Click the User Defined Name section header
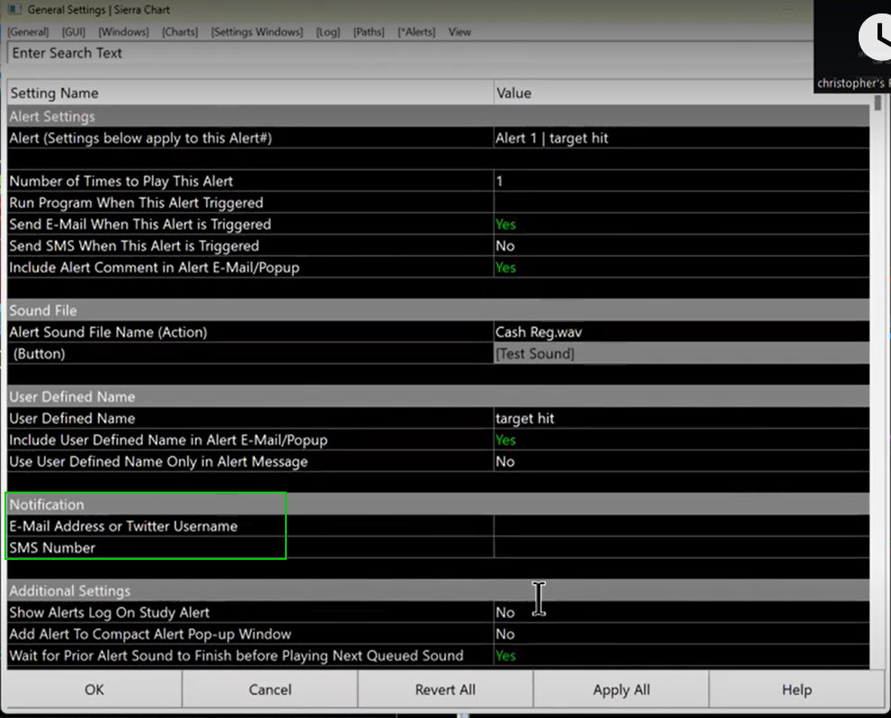This screenshot has width=891, height=718. tap(438, 397)
